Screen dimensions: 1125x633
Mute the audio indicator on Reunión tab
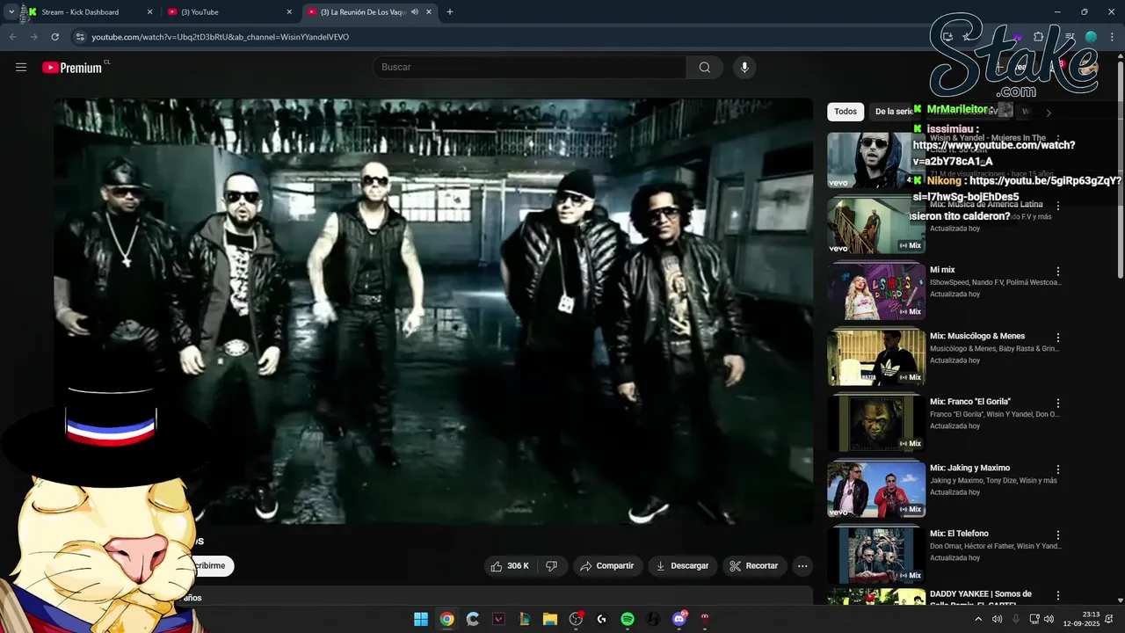(415, 12)
